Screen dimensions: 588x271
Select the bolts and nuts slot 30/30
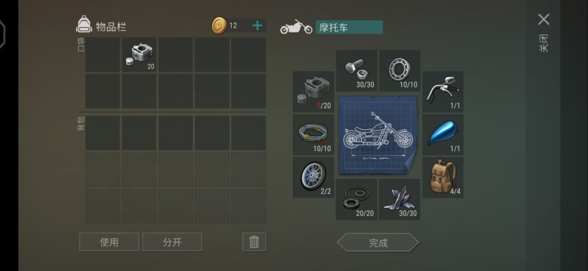click(x=356, y=71)
